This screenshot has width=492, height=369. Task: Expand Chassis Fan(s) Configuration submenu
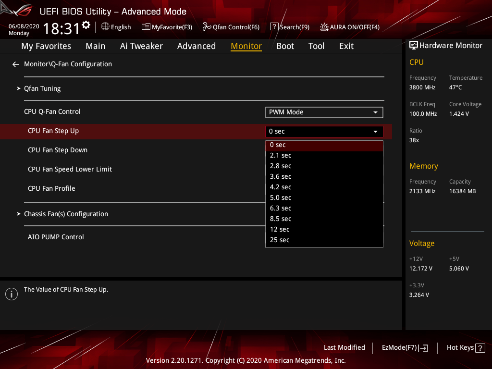click(66, 214)
